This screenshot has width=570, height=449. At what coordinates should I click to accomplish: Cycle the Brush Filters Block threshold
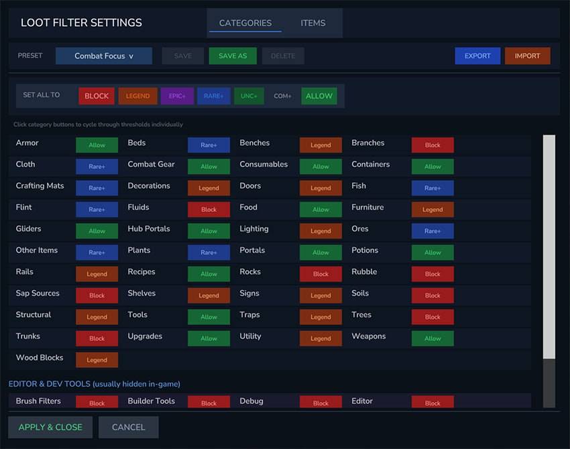[x=97, y=403]
